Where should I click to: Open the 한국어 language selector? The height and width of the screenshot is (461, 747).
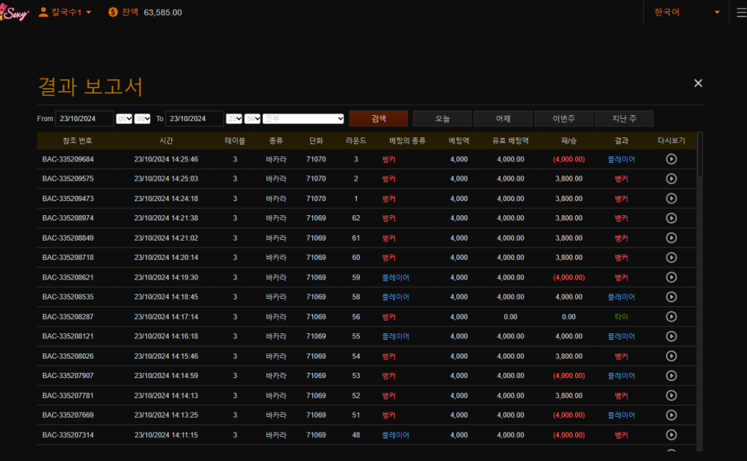686,13
